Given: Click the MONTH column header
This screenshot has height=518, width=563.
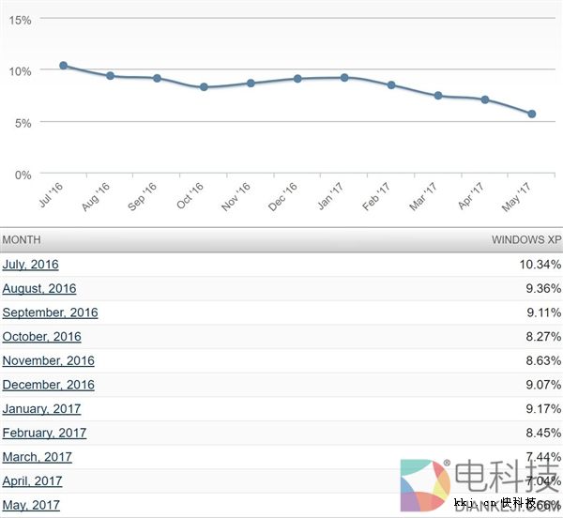Looking at the screenshot, I should [x=22, y=240].
